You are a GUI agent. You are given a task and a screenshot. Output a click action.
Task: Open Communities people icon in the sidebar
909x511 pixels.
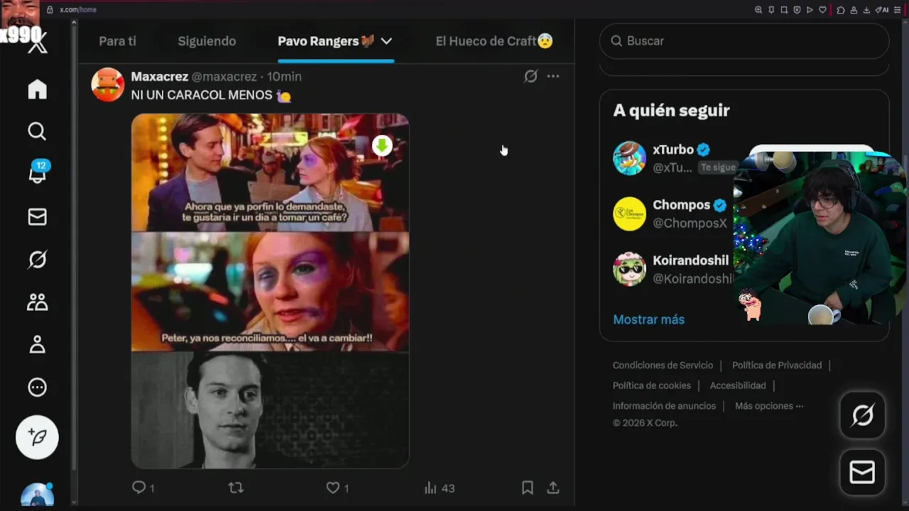pos(37,302)
